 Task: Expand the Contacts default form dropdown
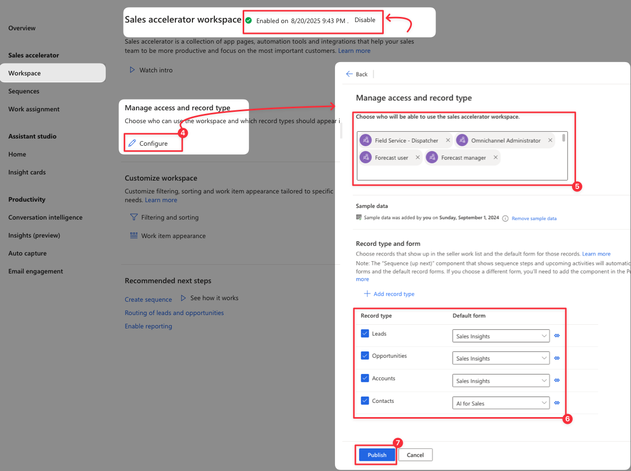(501, 403)
